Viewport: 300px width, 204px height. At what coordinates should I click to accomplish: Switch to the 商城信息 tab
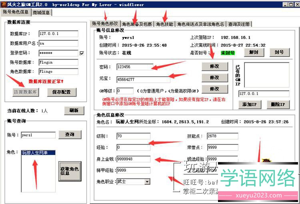tap(42, 12)
